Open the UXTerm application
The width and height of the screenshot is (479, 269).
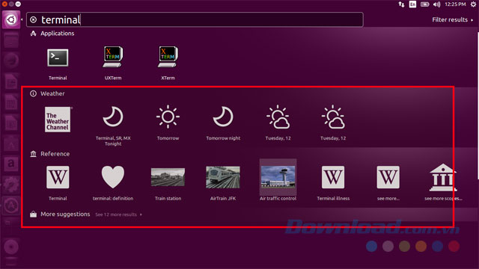[x=113, y=57]
